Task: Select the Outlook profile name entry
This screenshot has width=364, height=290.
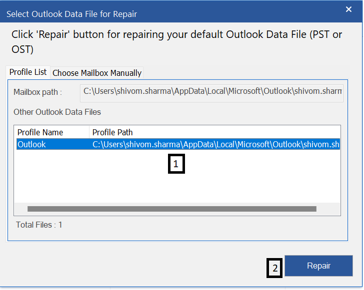Action: pyautogui.click(x=32, y=144)
